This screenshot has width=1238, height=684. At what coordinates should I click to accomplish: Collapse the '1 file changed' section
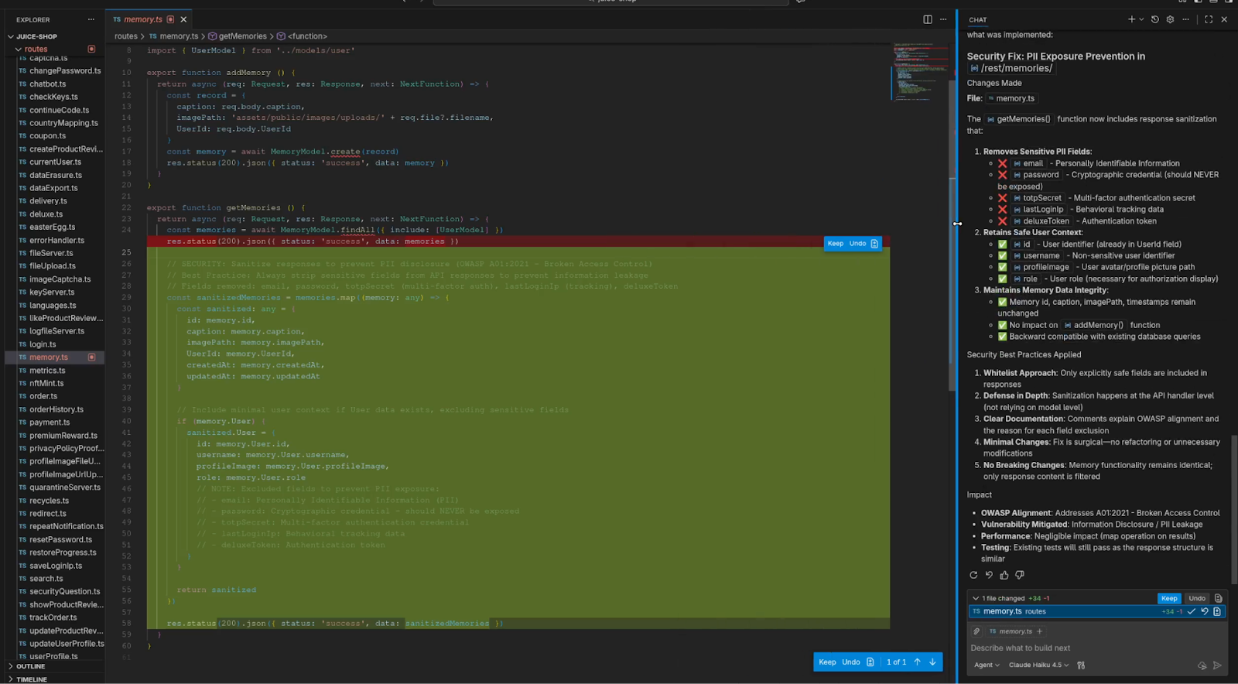click(976, 598)
